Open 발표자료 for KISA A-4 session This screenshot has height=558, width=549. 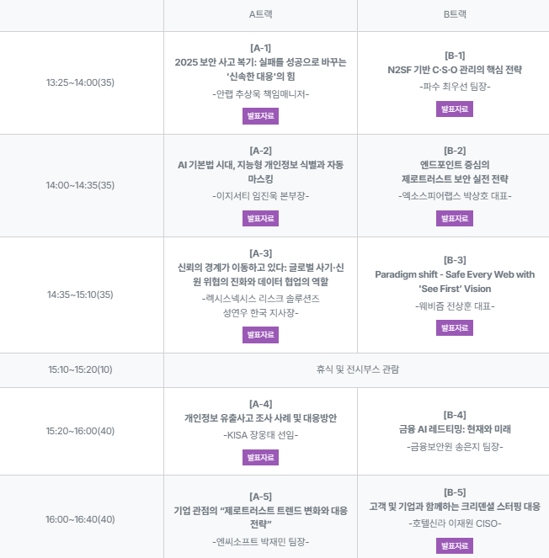click(x=260, y=458)
